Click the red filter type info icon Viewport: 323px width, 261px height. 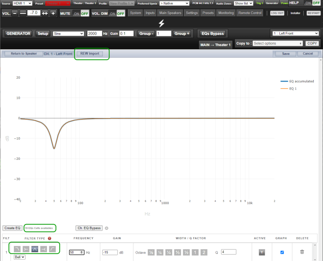[49, 238]
